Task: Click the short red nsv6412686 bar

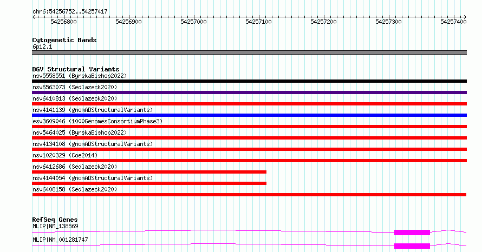Action: (149, 172)
